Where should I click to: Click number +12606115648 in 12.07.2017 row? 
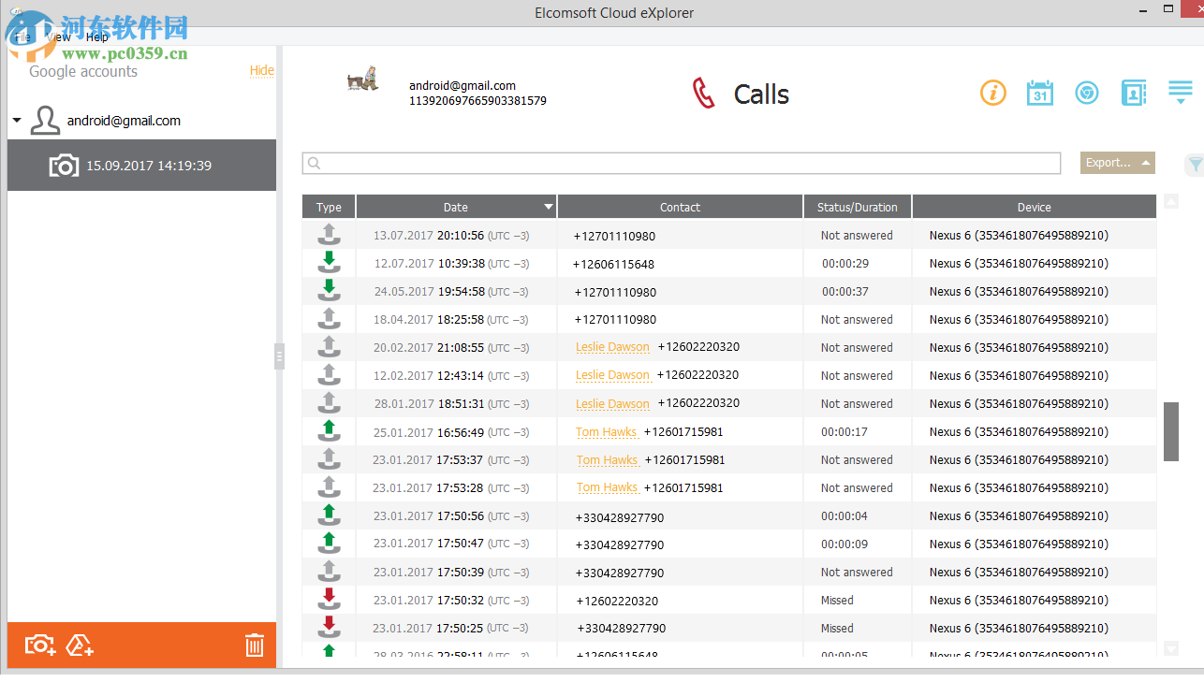[613, 264]
